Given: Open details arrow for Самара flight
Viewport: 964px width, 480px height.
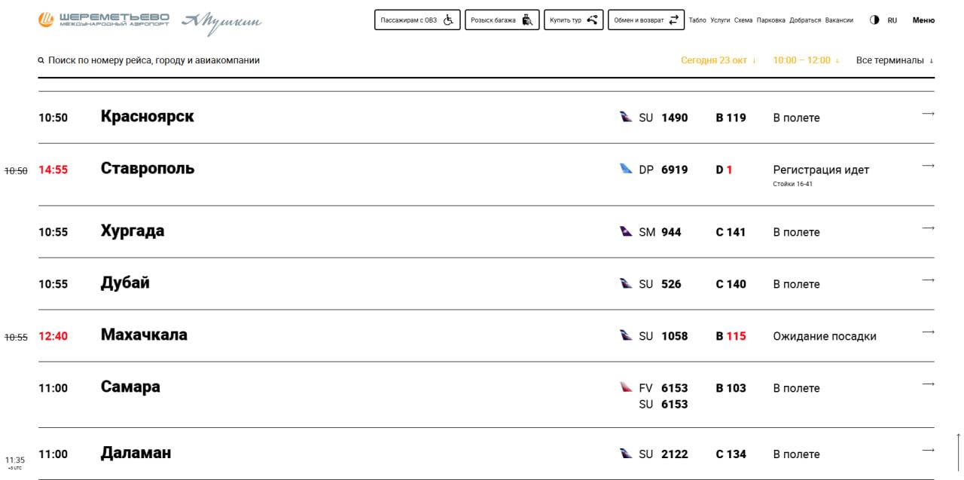Looking at the screenshot, I should [x=928, y=384].
